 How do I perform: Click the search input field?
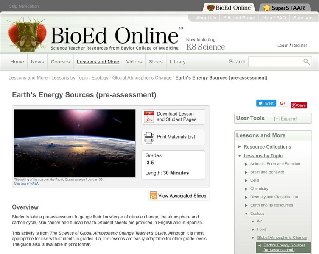click(276, 62)
